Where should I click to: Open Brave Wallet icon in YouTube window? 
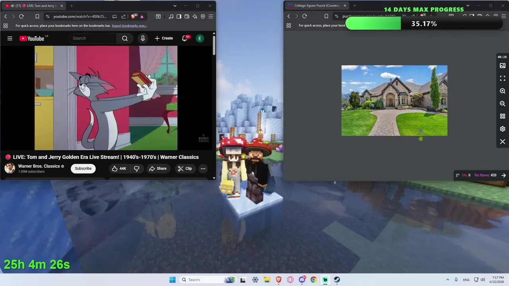tap(187, 16)
